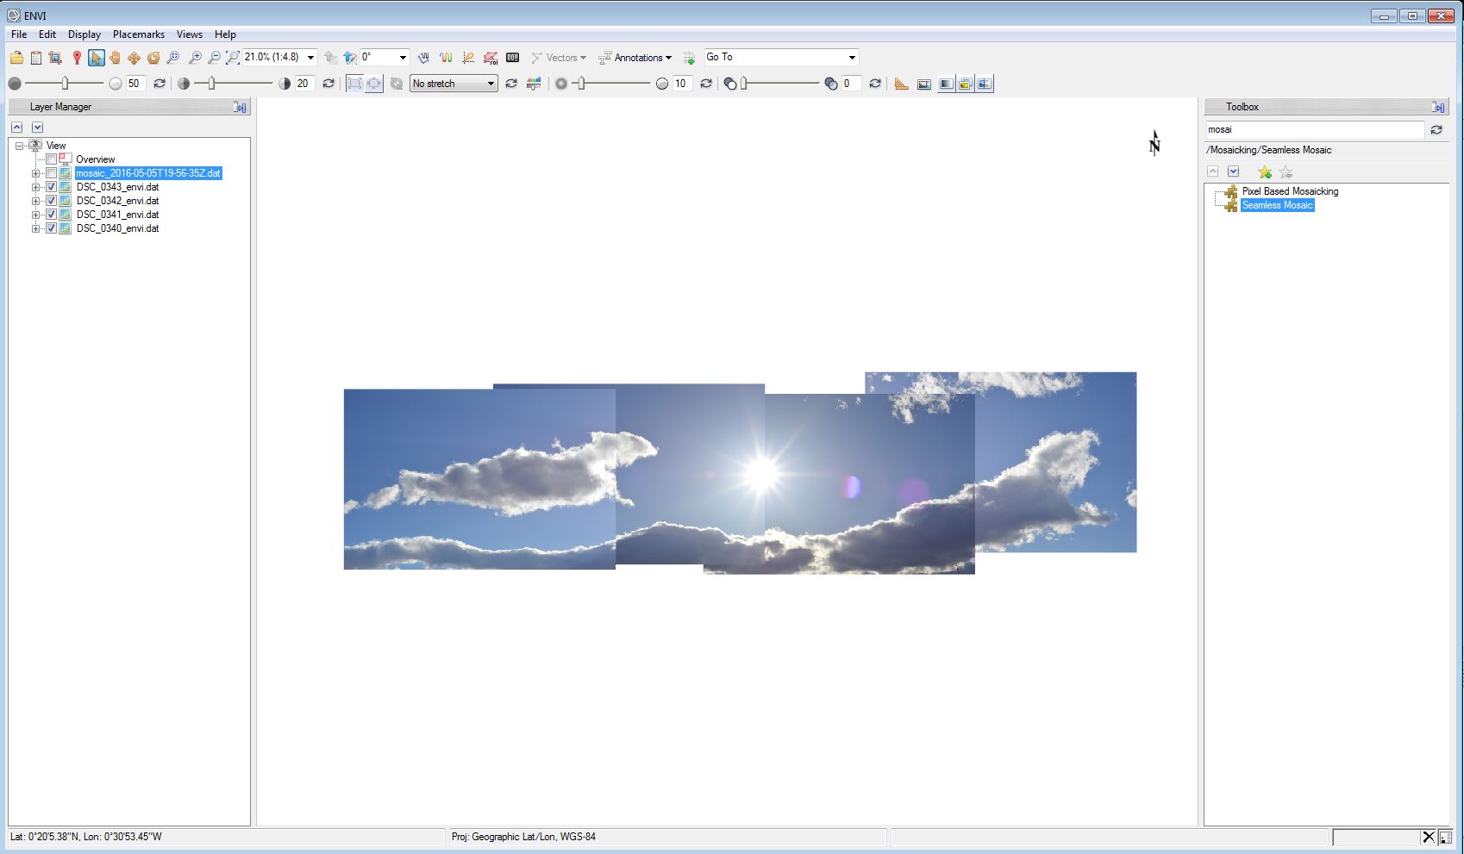Open the Display menu
This screenshot has width=1464, height=854.
(84, 34)
